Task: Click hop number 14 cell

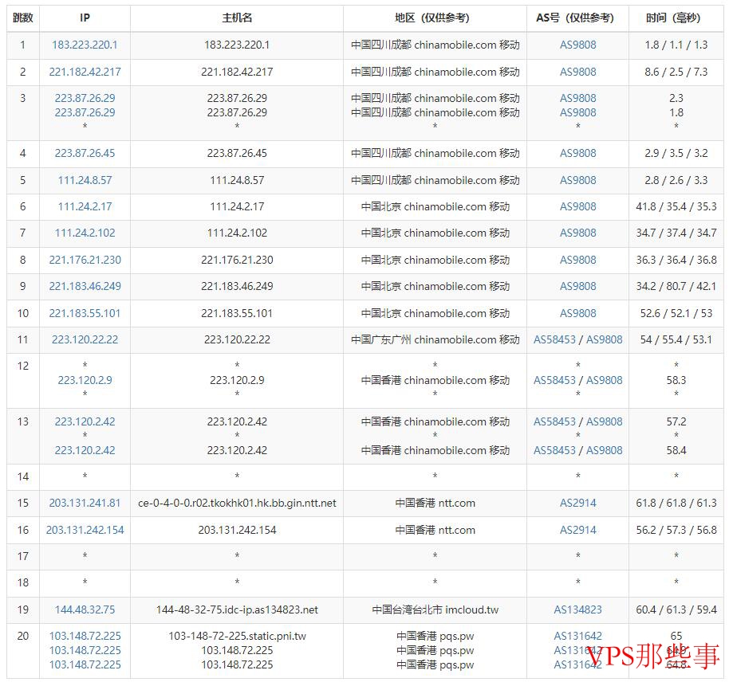Action: pos(23,477)
